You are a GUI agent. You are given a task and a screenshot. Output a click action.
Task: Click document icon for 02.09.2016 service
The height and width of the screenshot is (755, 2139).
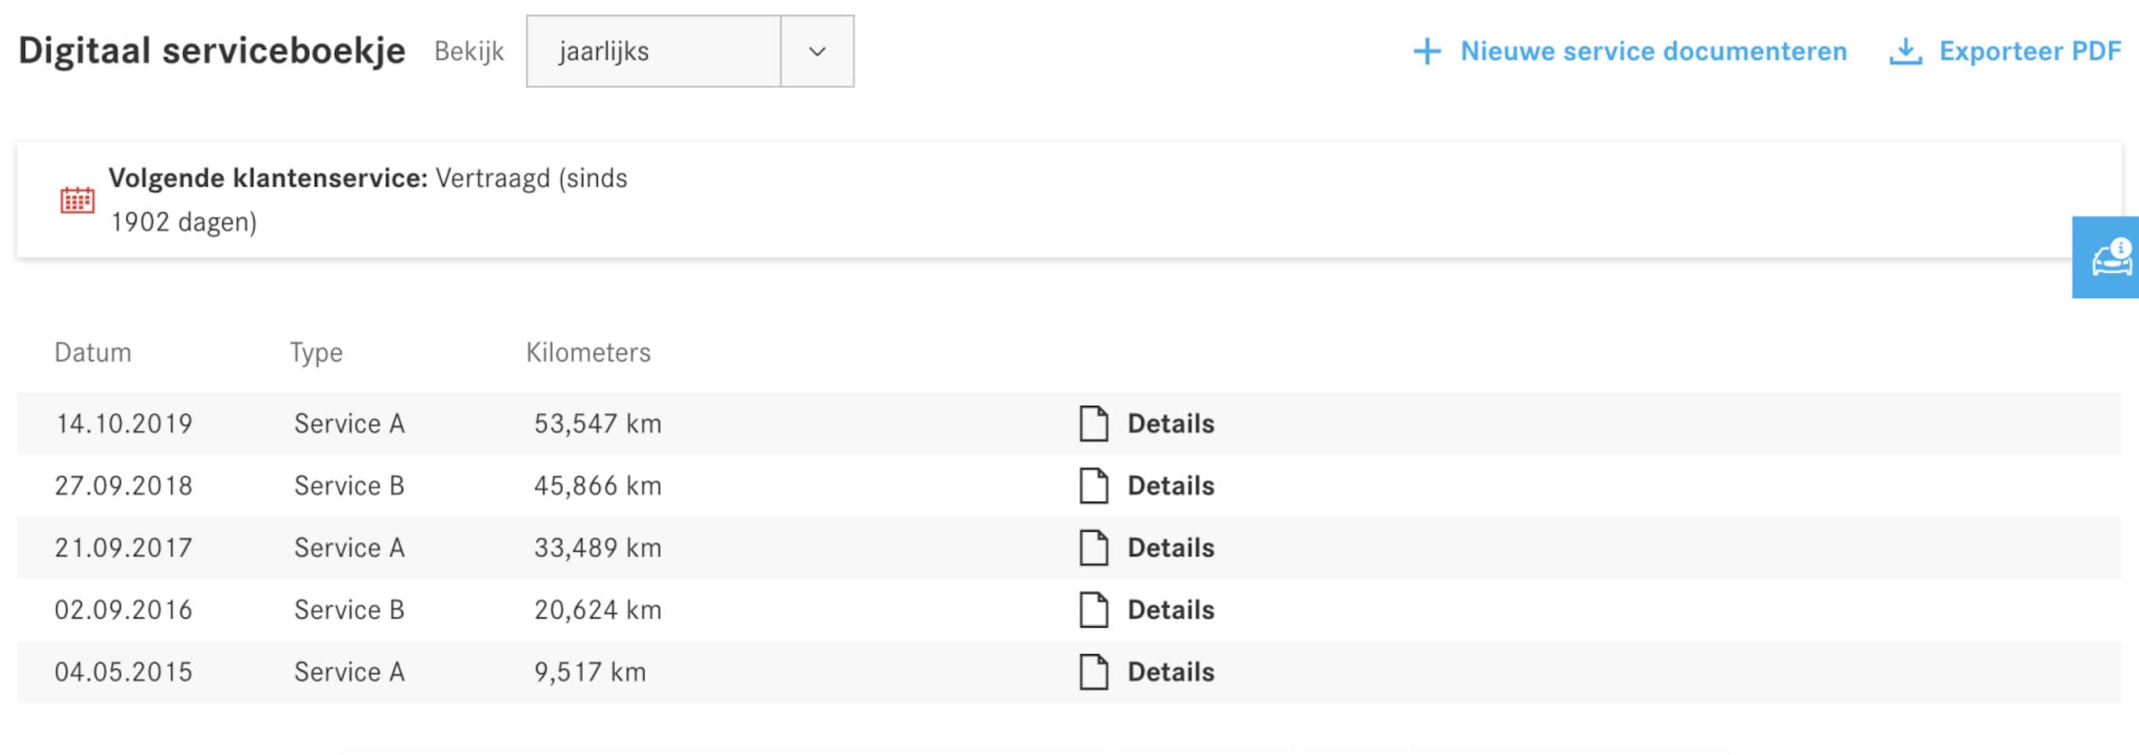tap(1093, 610)
